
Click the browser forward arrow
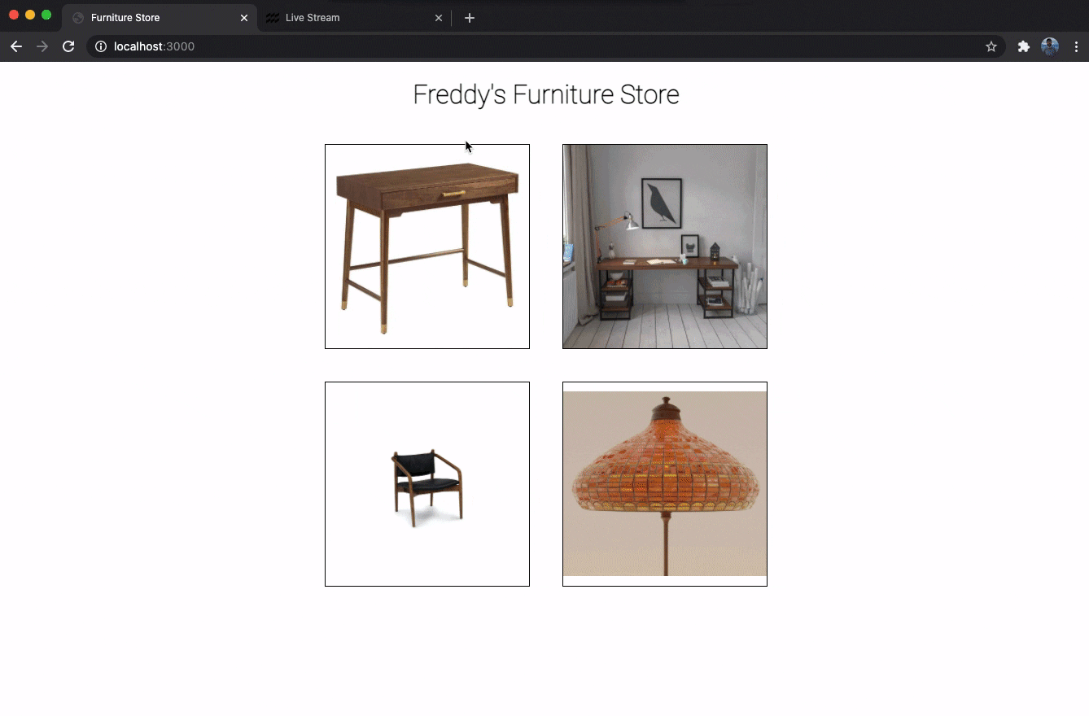[42, 46]
